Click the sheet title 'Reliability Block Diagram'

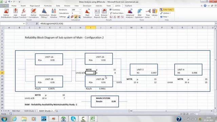point(64,38)
